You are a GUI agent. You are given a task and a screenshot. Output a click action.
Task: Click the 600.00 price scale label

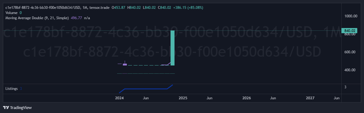point(350,52)
